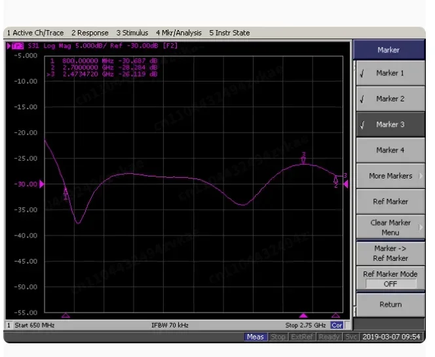
Task: Click the Marker menu title header
Action: 388,50
